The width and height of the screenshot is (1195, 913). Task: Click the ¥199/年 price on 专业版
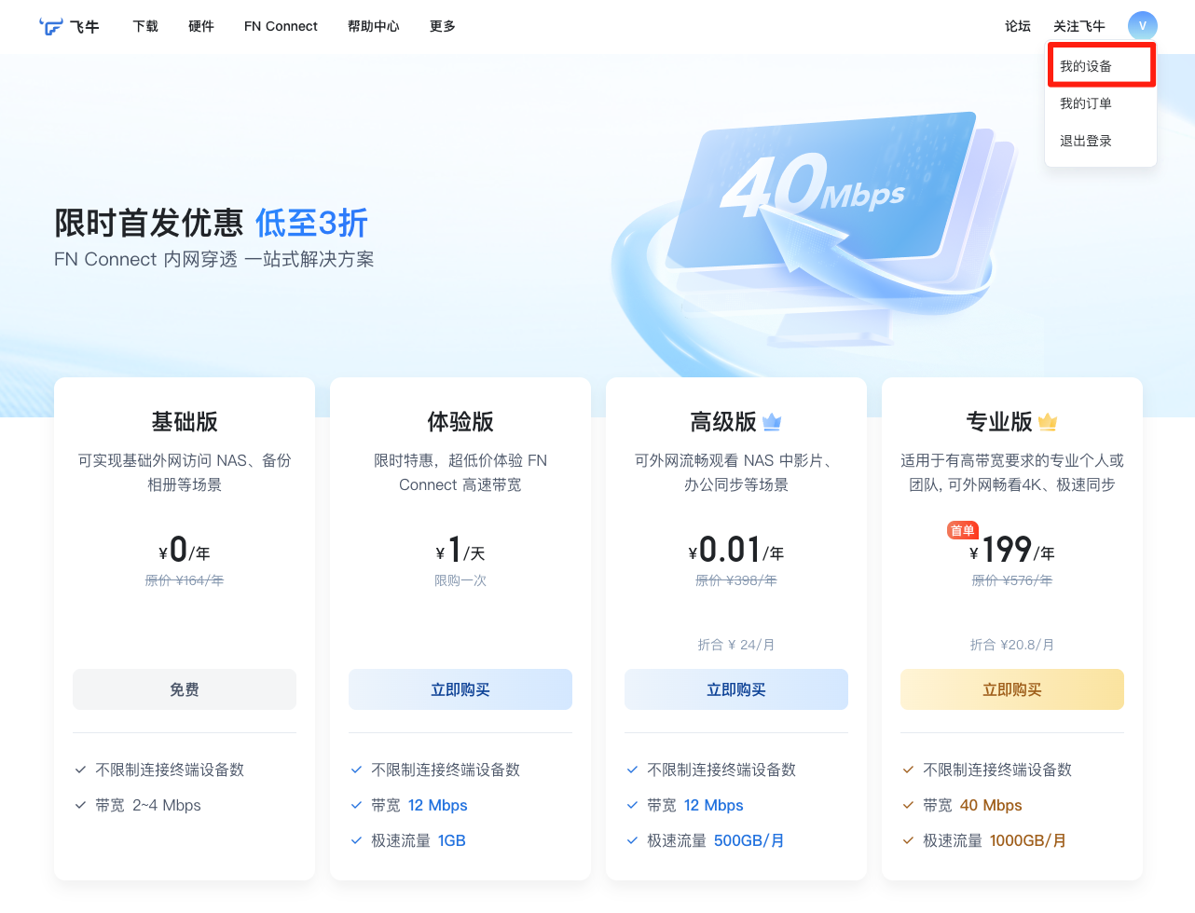tap(1012, 550)
